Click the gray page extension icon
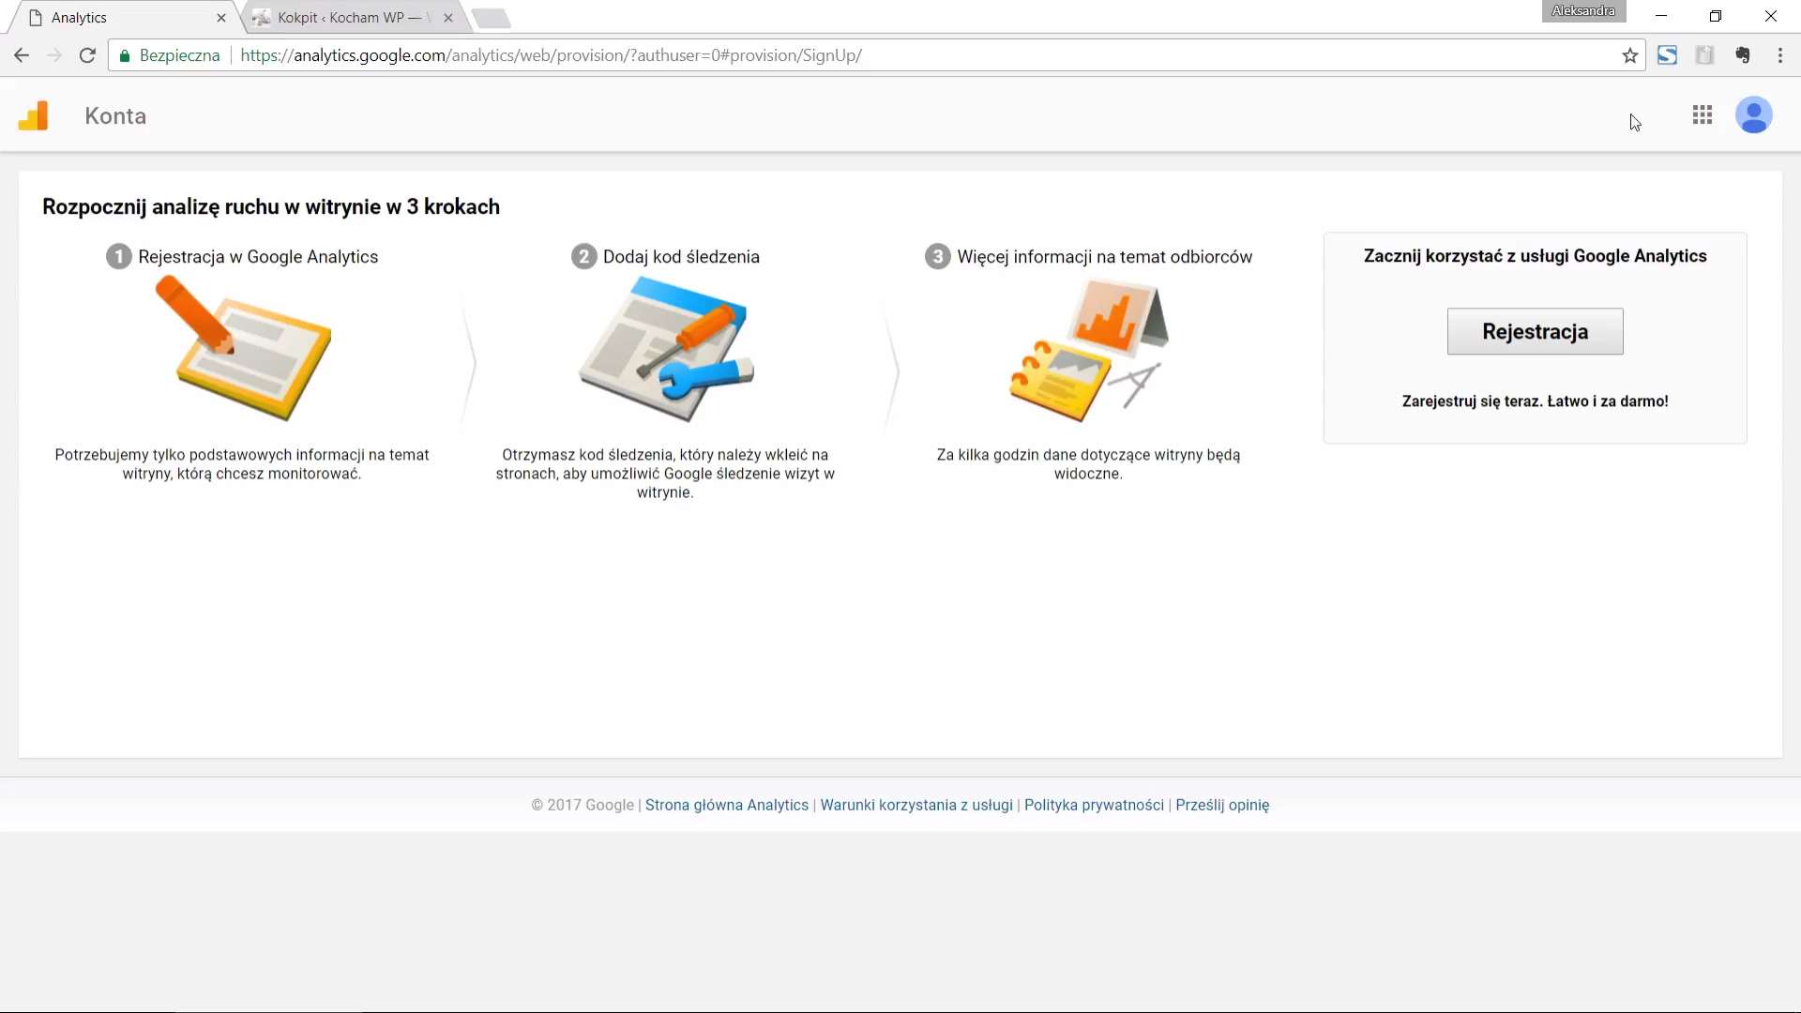 coord(1704,55)
